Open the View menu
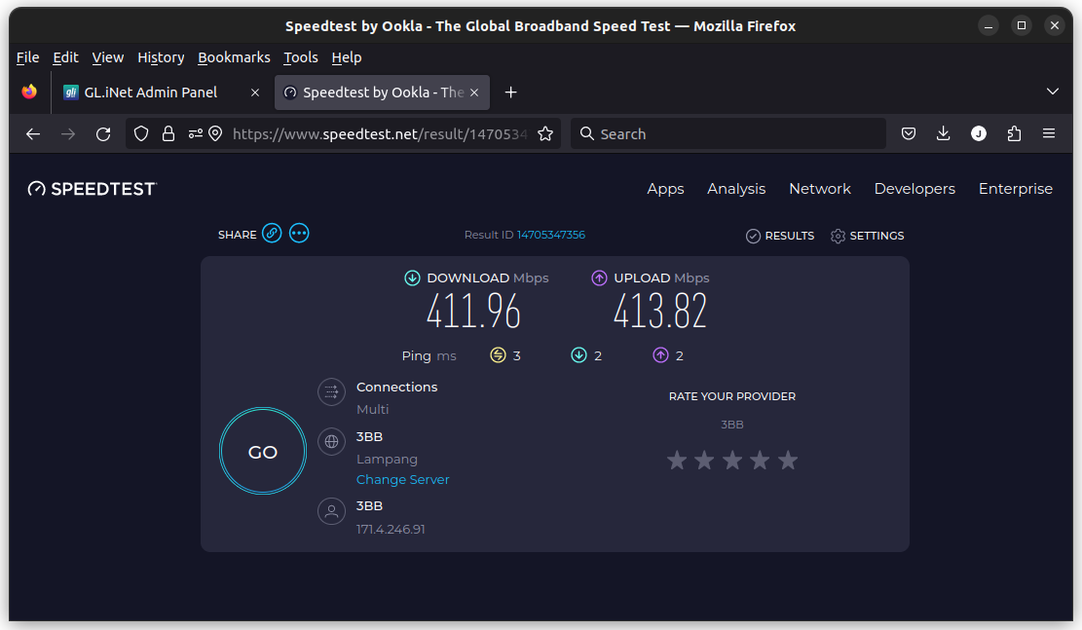 click(x=108, y=57)
